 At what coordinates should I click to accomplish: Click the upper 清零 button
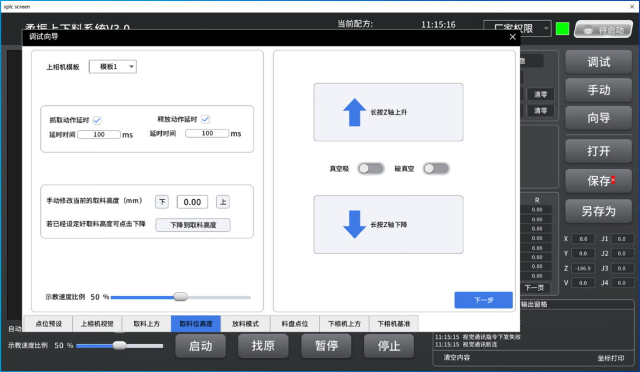point(540,95)
